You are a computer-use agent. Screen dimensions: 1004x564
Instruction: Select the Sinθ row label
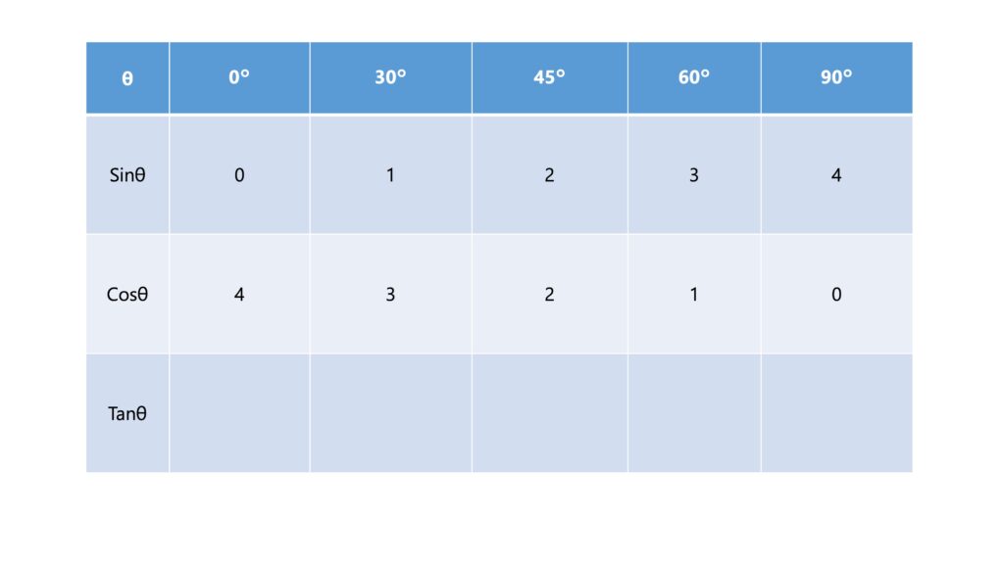pyautogui.click(x=127, y=175)
